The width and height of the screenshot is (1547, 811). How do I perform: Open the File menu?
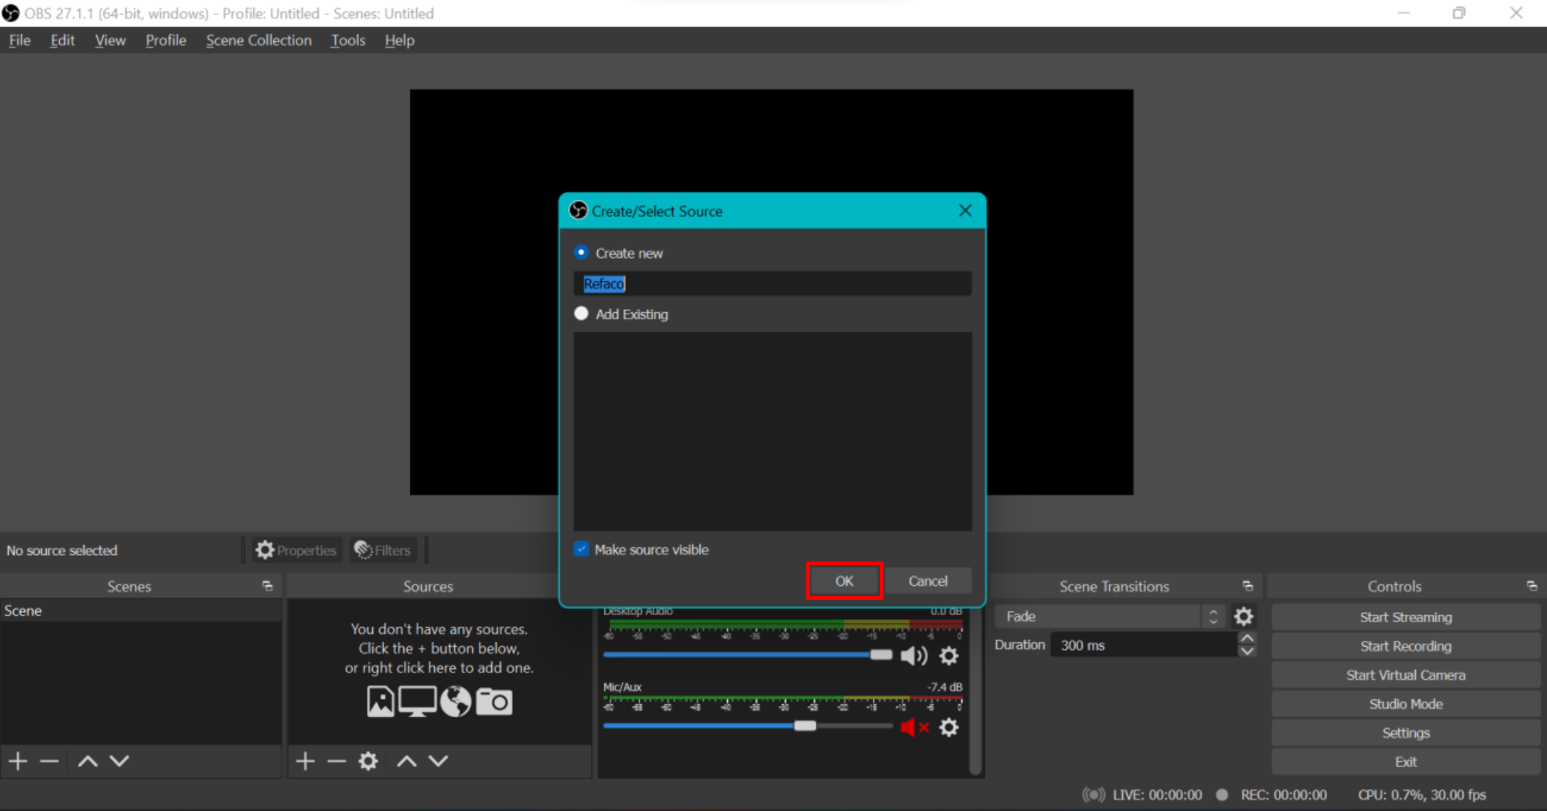pos(19,40)
